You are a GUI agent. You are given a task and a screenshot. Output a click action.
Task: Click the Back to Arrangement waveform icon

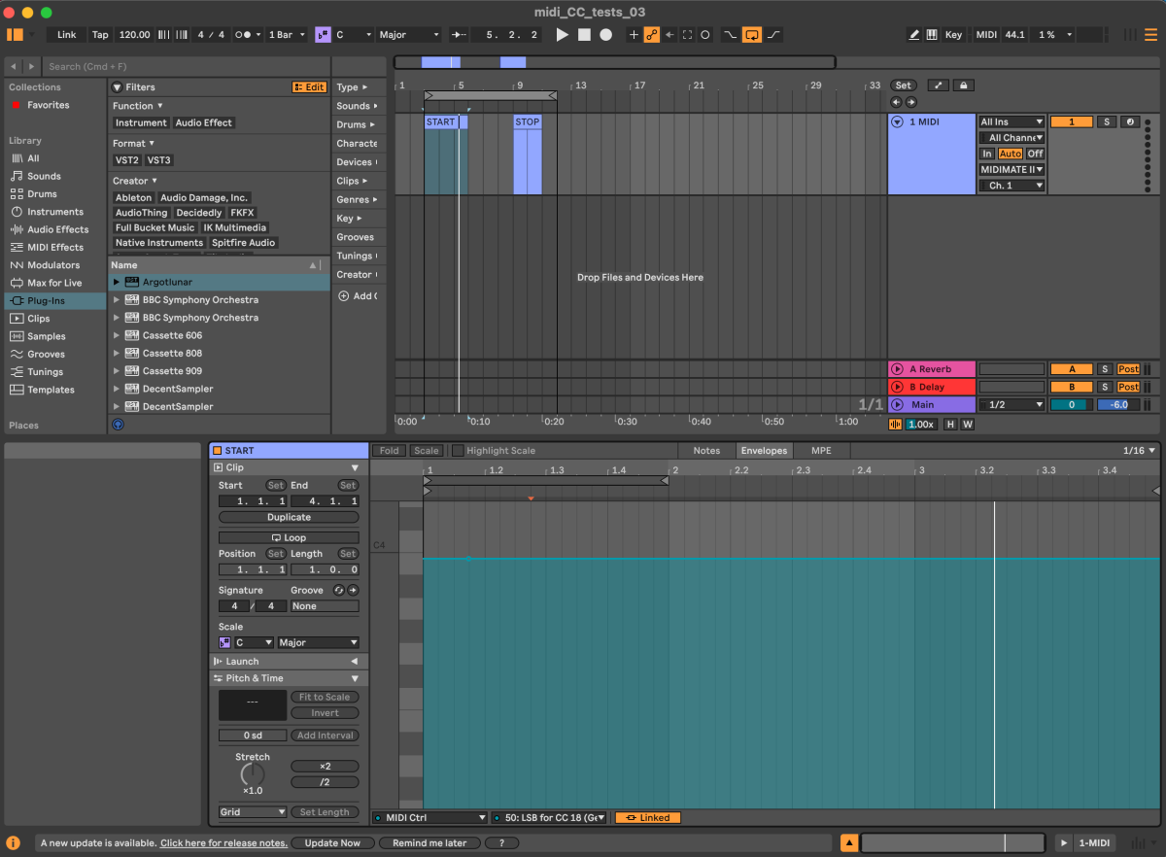click(896, 425)
